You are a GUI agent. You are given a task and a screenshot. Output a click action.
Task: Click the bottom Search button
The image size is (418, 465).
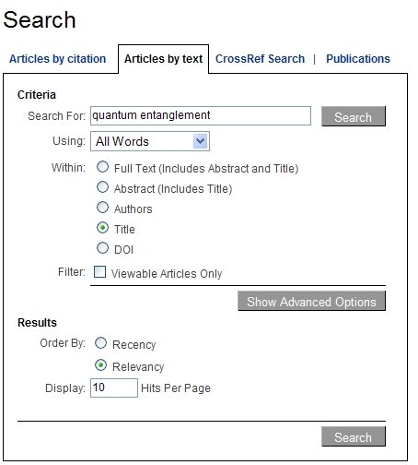[x=354, y=436]
